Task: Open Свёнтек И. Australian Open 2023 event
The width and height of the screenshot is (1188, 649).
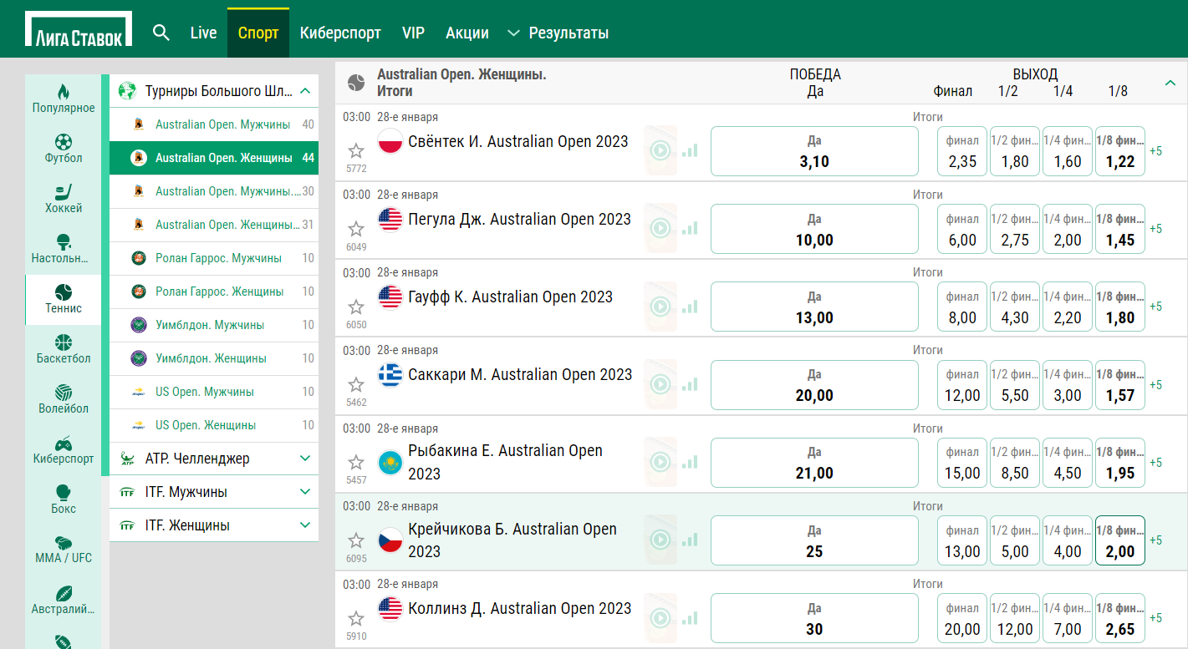Action: point(518,141)
